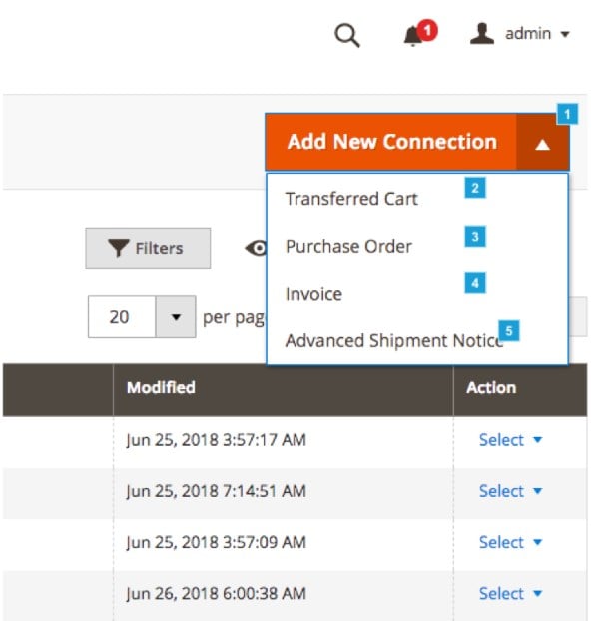593x621 pixels.
Task: Sort by the Modified column header
Action: point(161,387)
